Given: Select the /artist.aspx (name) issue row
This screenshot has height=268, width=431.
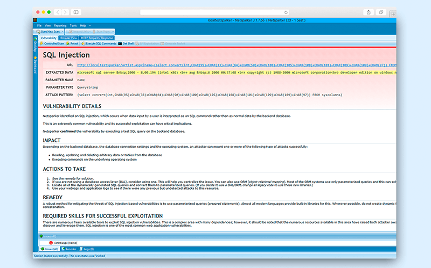Looking at the screenshot, I should pyautogui.click(x=218, y=243).
